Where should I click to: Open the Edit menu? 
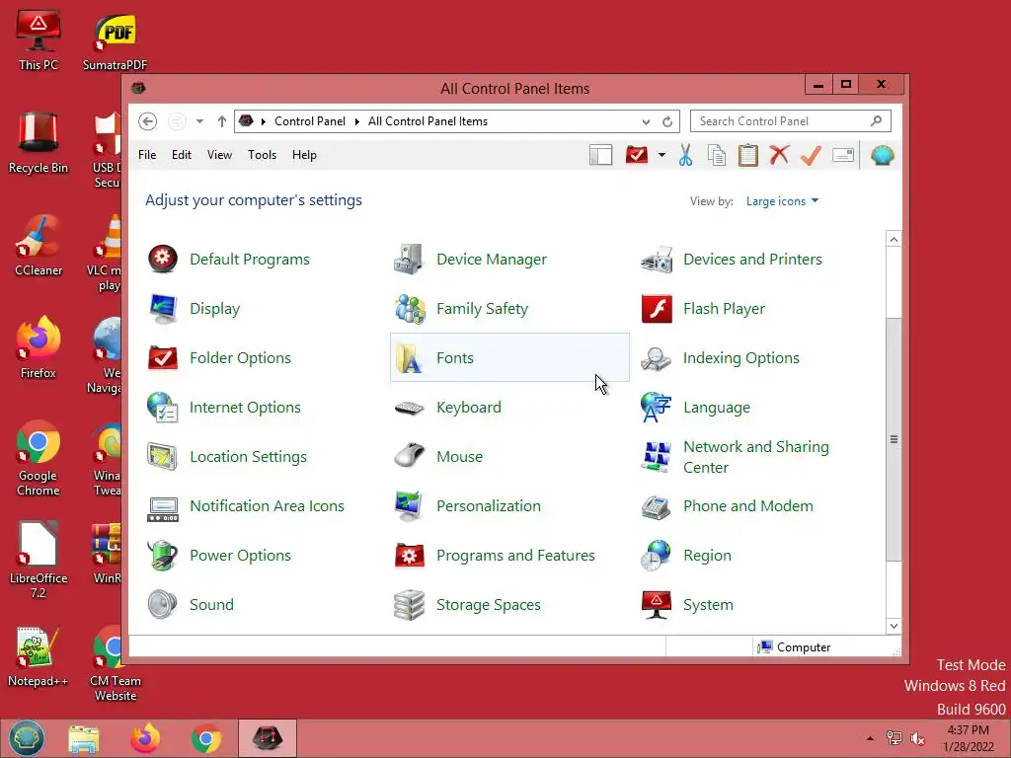pos(182,155)
